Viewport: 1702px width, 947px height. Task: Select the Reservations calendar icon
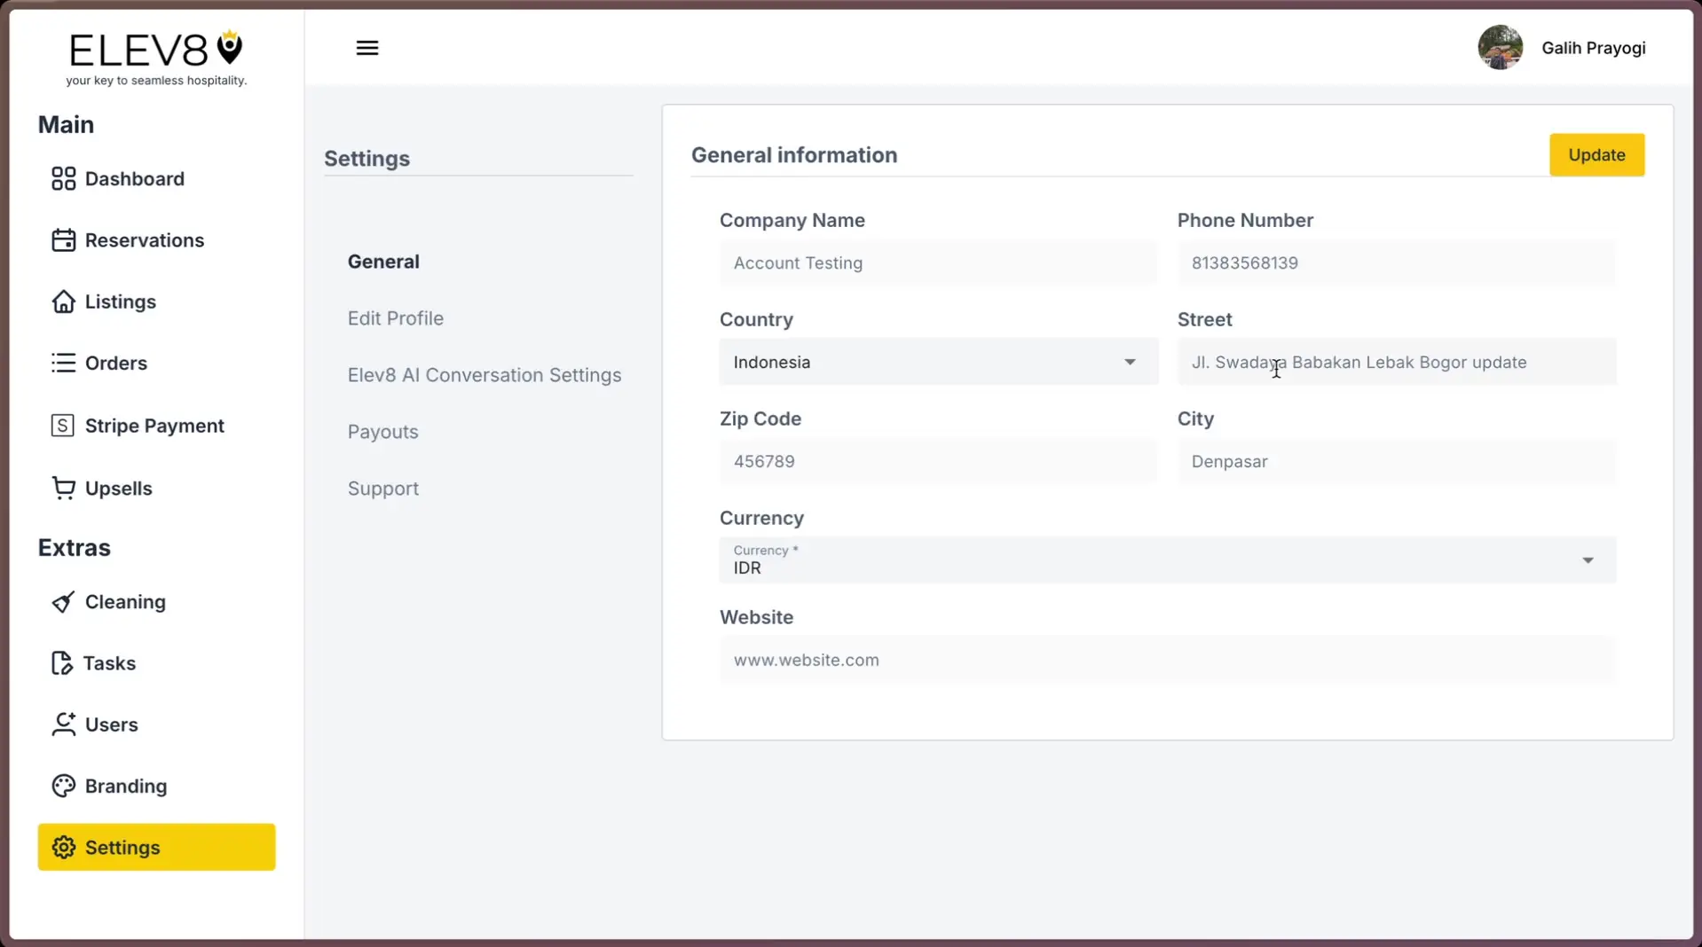click(62, 239)
